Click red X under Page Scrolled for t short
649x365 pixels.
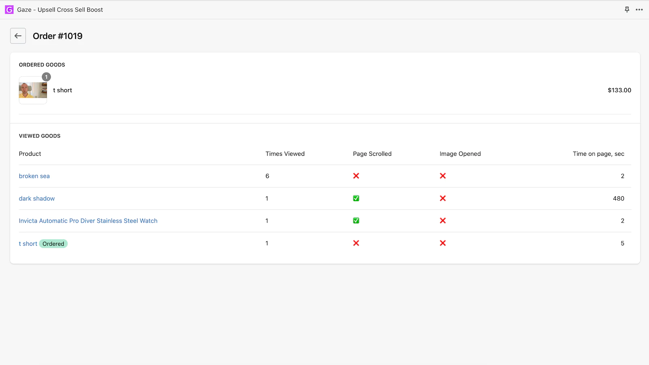tap(356, 243)
